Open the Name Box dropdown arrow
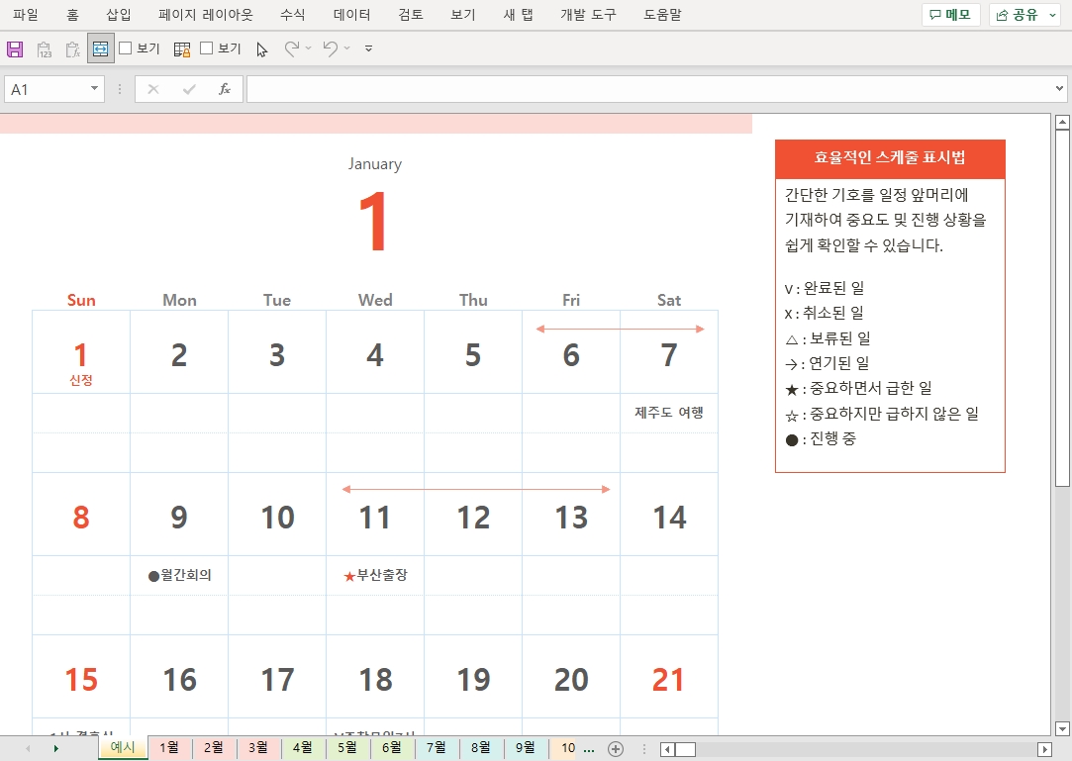This screenshot has width=1072, height=761. (94, 89)
